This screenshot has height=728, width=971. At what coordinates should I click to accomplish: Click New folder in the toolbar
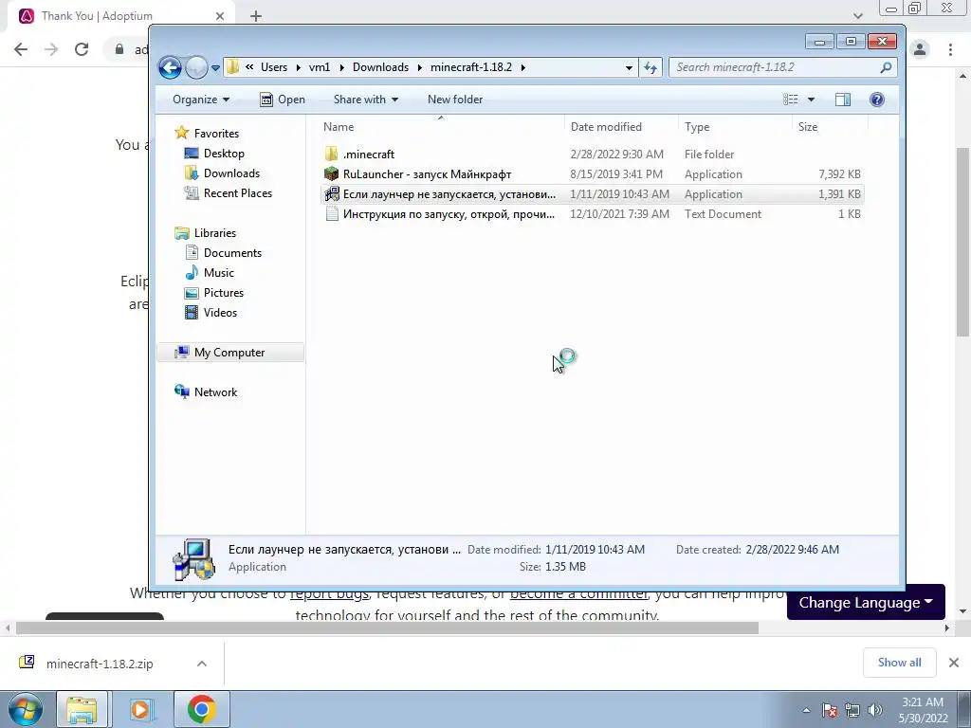455,100
